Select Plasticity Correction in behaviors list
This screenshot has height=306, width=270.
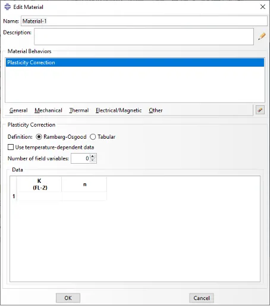[135, 63]
